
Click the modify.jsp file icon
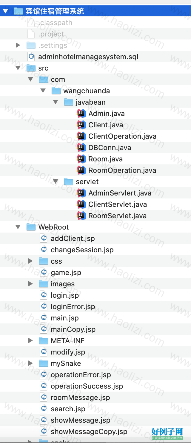coord(44,352)
